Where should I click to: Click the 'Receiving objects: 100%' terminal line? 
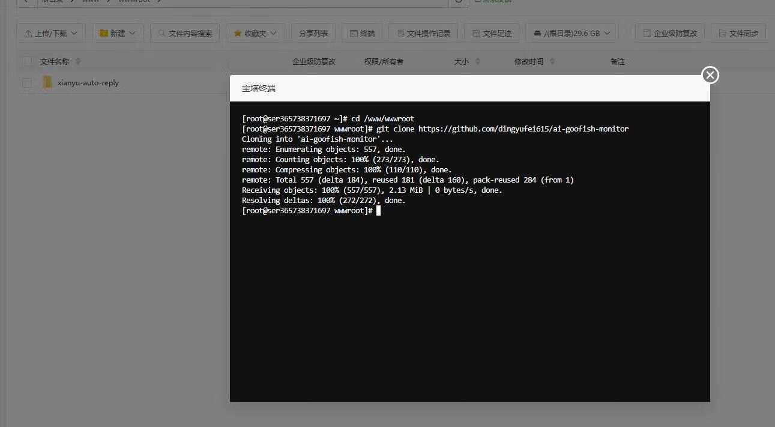[372, 190]
